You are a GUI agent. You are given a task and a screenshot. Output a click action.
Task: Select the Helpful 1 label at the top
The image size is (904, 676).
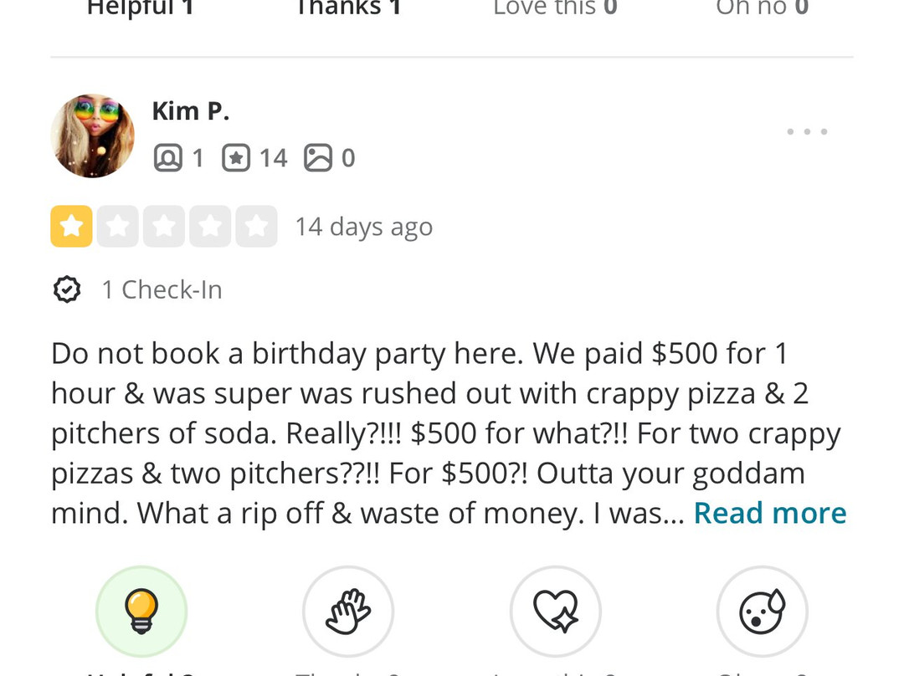141,8
